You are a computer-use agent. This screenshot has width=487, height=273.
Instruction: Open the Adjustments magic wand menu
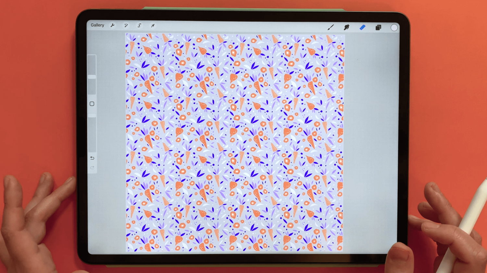click(126, 25)
